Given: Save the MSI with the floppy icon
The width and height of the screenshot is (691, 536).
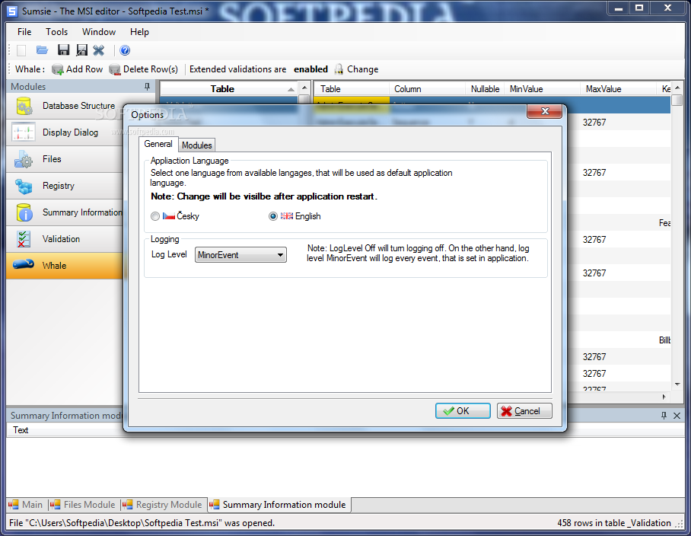Looking at the screenshot, I should (63, 50).
